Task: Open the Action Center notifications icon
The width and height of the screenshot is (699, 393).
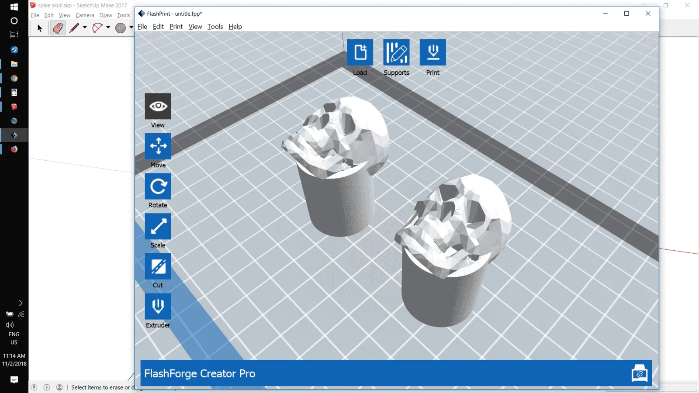Action: pos(14,380)
